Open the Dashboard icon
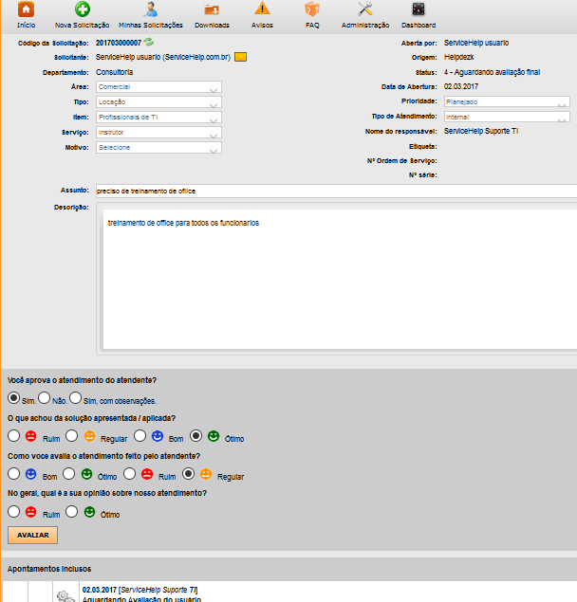 pos(419,9)
